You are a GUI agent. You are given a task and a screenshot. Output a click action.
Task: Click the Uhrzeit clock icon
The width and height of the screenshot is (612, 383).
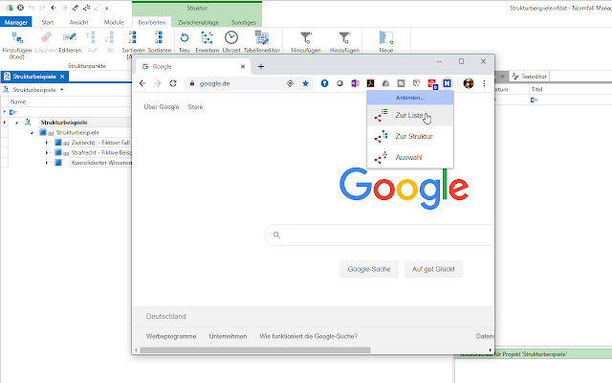[231, 37]
